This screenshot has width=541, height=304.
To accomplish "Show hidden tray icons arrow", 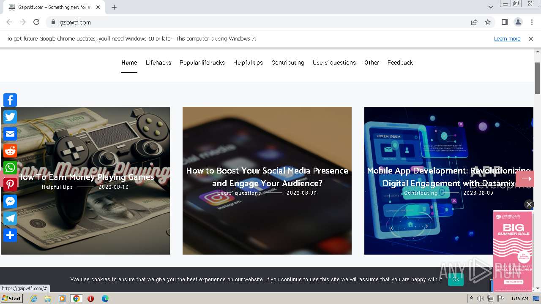I will point(471,298).
